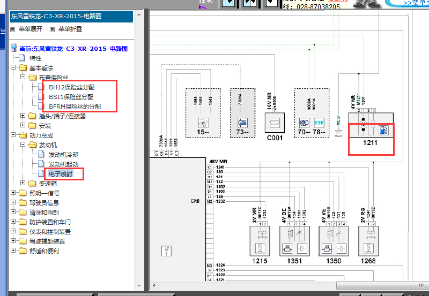Image resolution: width=429 pixels, height=296 pixels.
Task: Click the car icon in block 73--
Action: pyautogui.click(x=242, y=123)
